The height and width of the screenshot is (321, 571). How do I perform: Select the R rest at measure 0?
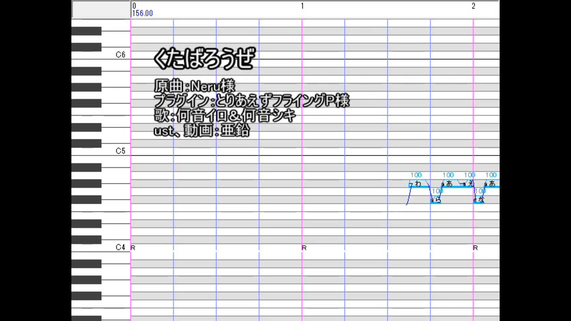tap(133, 248)
